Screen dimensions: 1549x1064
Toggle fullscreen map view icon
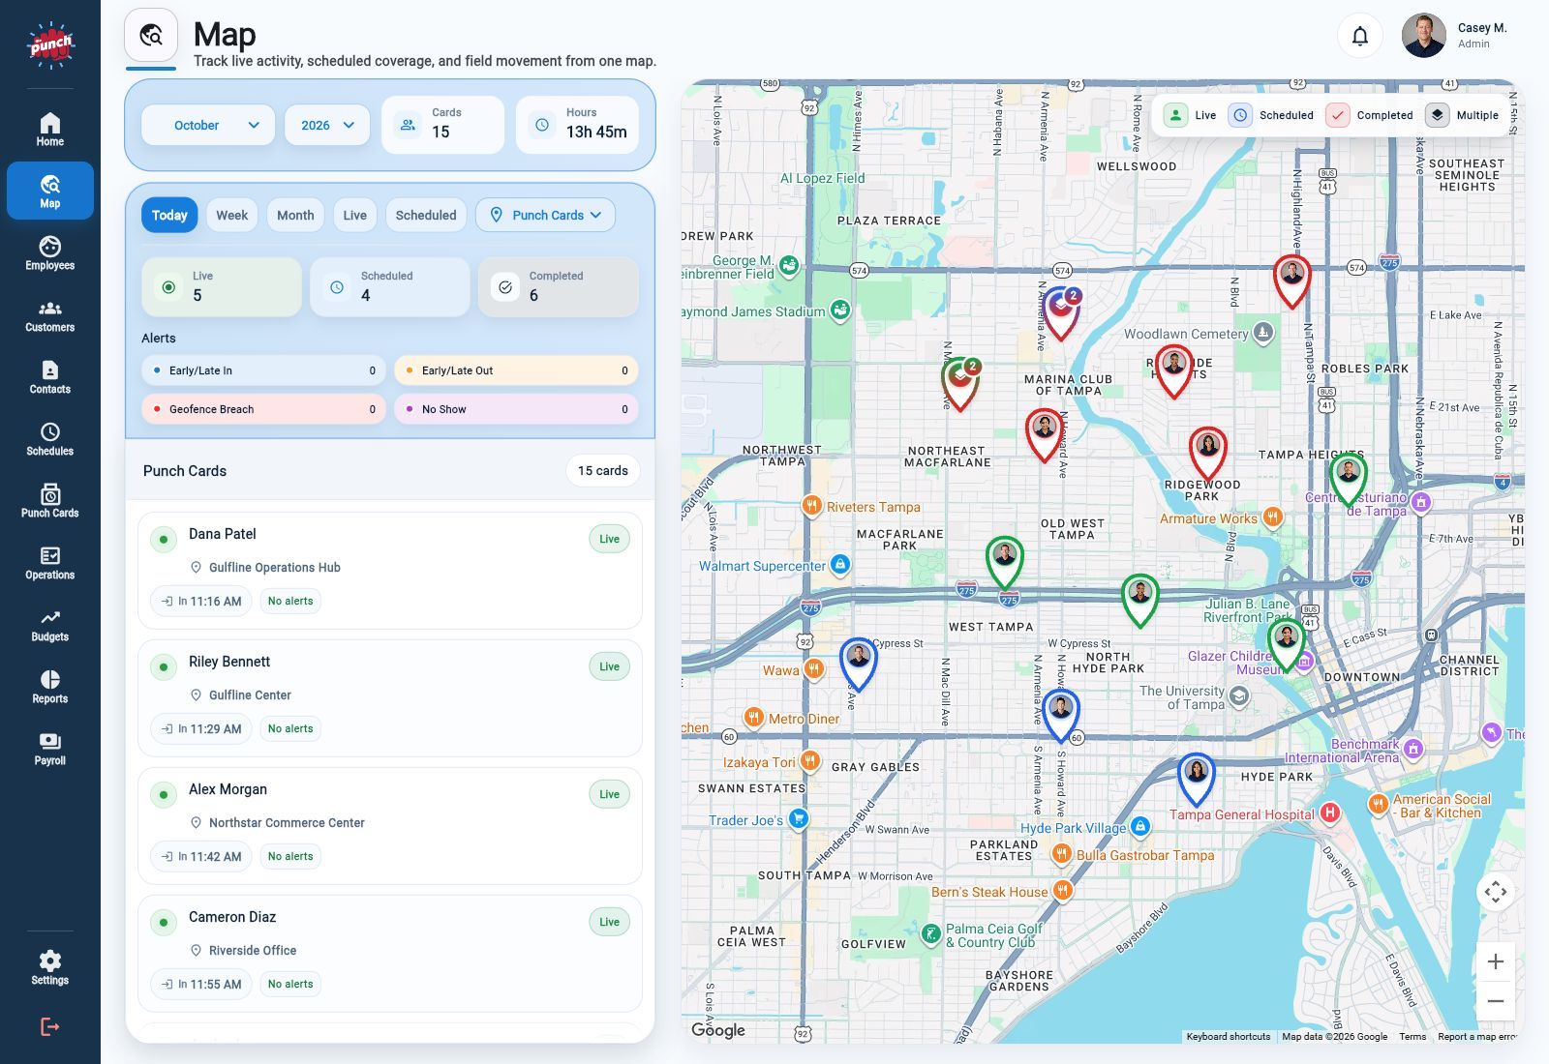1496,892
